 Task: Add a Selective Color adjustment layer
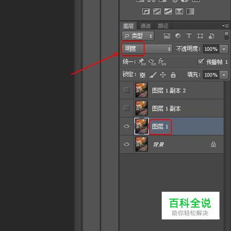point(179,12)
